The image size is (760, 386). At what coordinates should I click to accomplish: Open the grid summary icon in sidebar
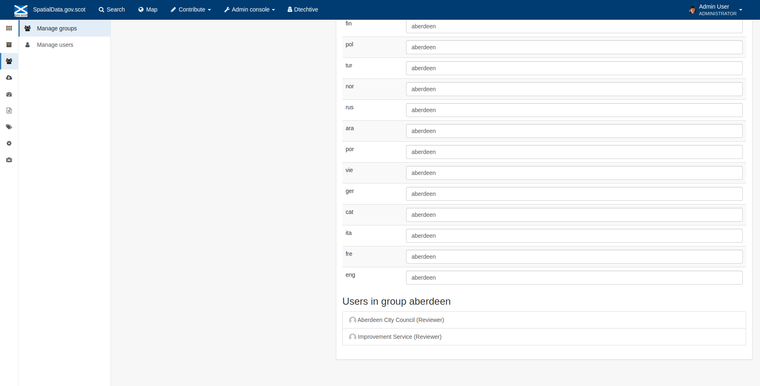point(9,28)
